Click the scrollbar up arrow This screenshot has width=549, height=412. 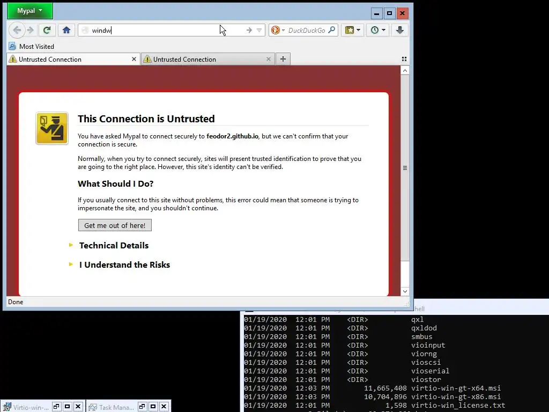pos(405,70)
